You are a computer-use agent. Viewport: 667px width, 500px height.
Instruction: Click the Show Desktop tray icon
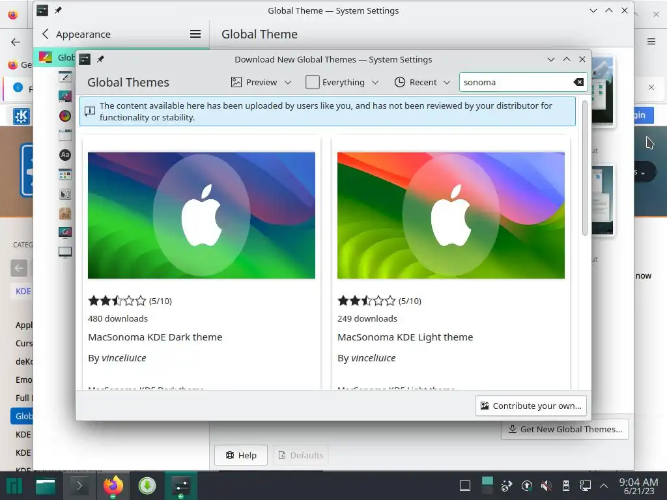click(x=465, y=486)
